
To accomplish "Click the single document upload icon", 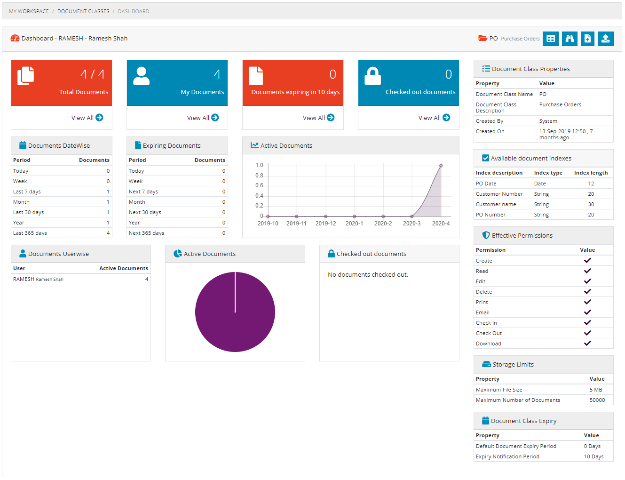I will point(587,39).
